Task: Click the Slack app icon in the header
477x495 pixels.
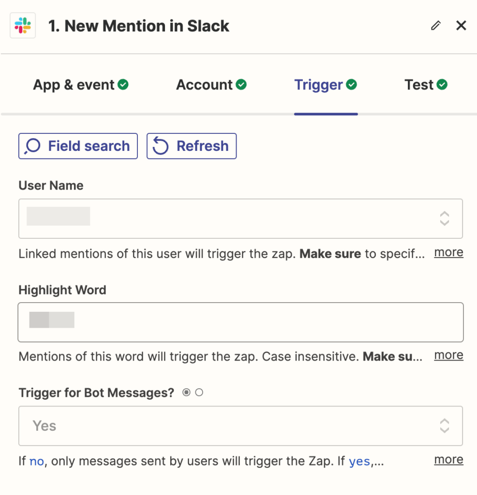Action: click(23, 26)
